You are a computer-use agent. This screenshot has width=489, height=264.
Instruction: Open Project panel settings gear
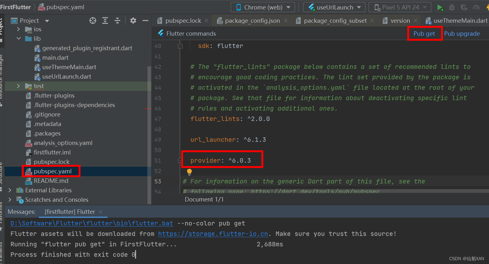(x=133, y=21)
